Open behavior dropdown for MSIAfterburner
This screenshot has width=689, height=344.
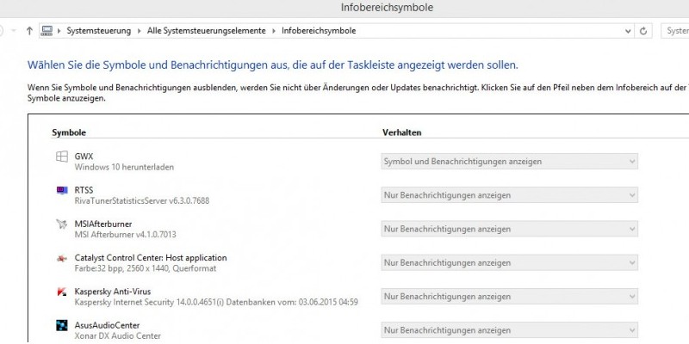pyautogui.click(x=509, y=229)
